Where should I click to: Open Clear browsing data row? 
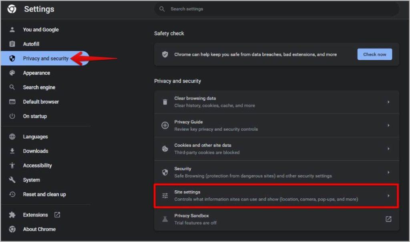pyautogui.click(x=277, y=102)
